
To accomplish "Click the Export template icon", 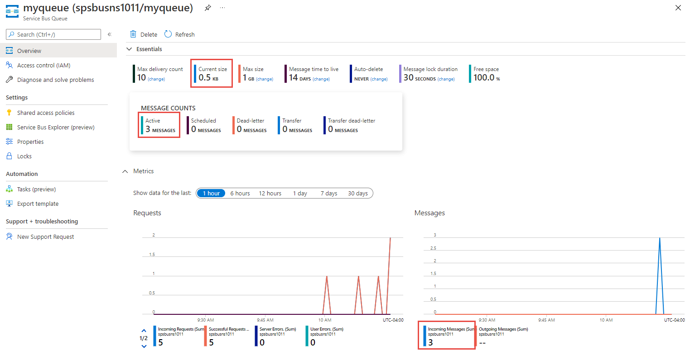I will tap(9, 204).
